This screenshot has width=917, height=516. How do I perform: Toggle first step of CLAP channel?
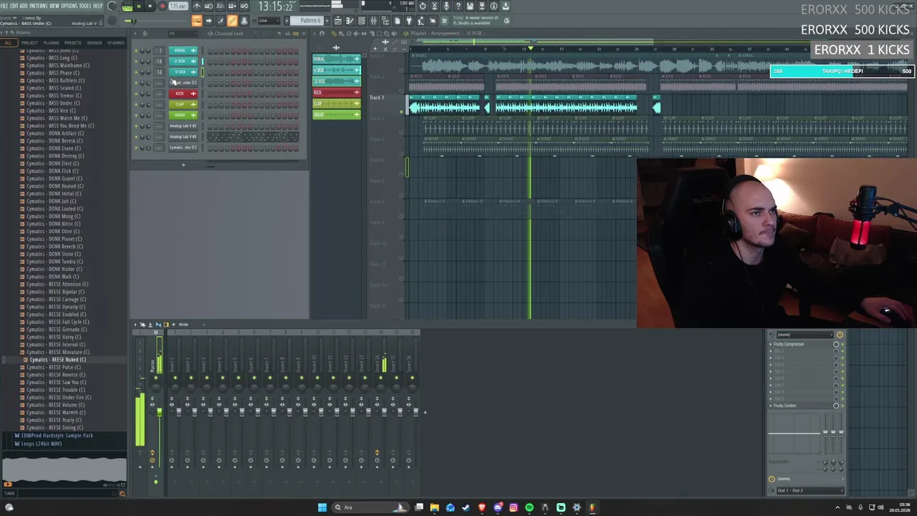coord(210,105)
